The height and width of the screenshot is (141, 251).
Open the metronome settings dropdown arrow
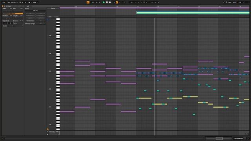pyautogui.click(x=31, y=2)
